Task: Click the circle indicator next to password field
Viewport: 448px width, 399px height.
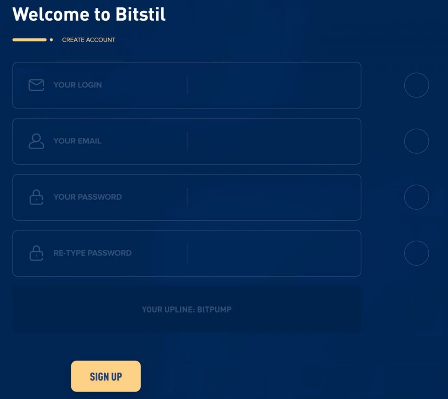Action: pyautogui.click(x=416, y=197)
